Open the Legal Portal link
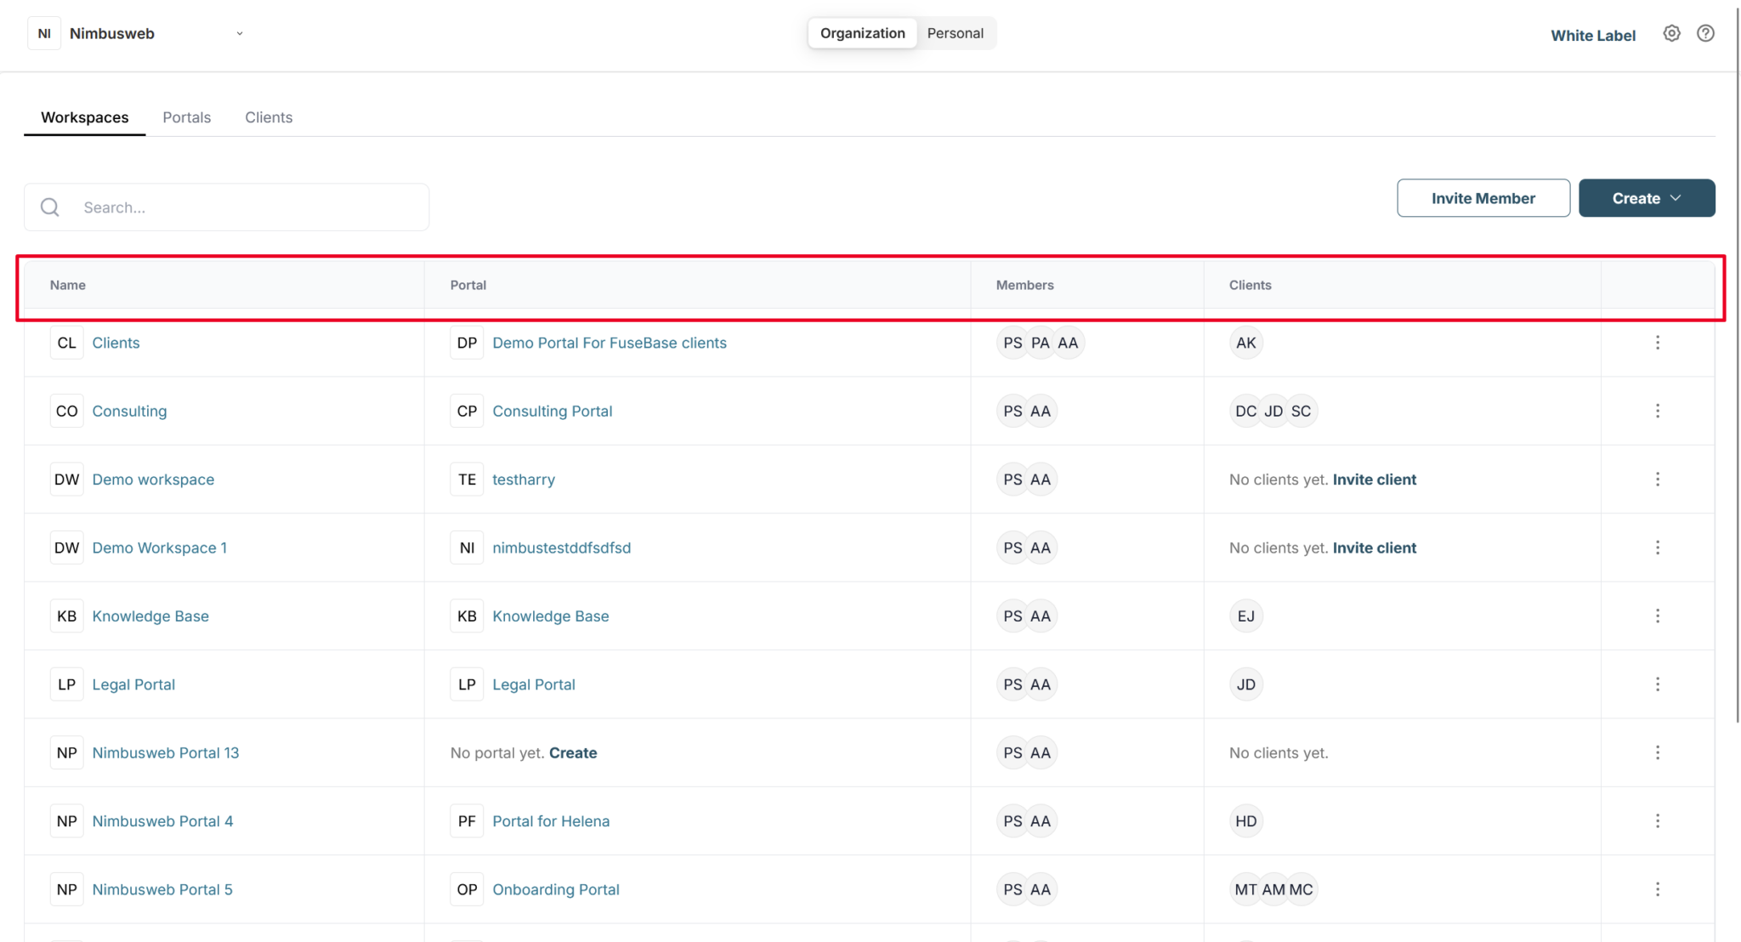Image resolution: width=1741 pixels, height=942 pixels. coord(533,684)
